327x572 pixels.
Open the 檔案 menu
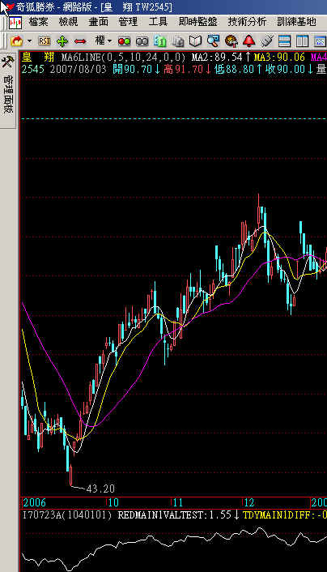pos(38,22)
